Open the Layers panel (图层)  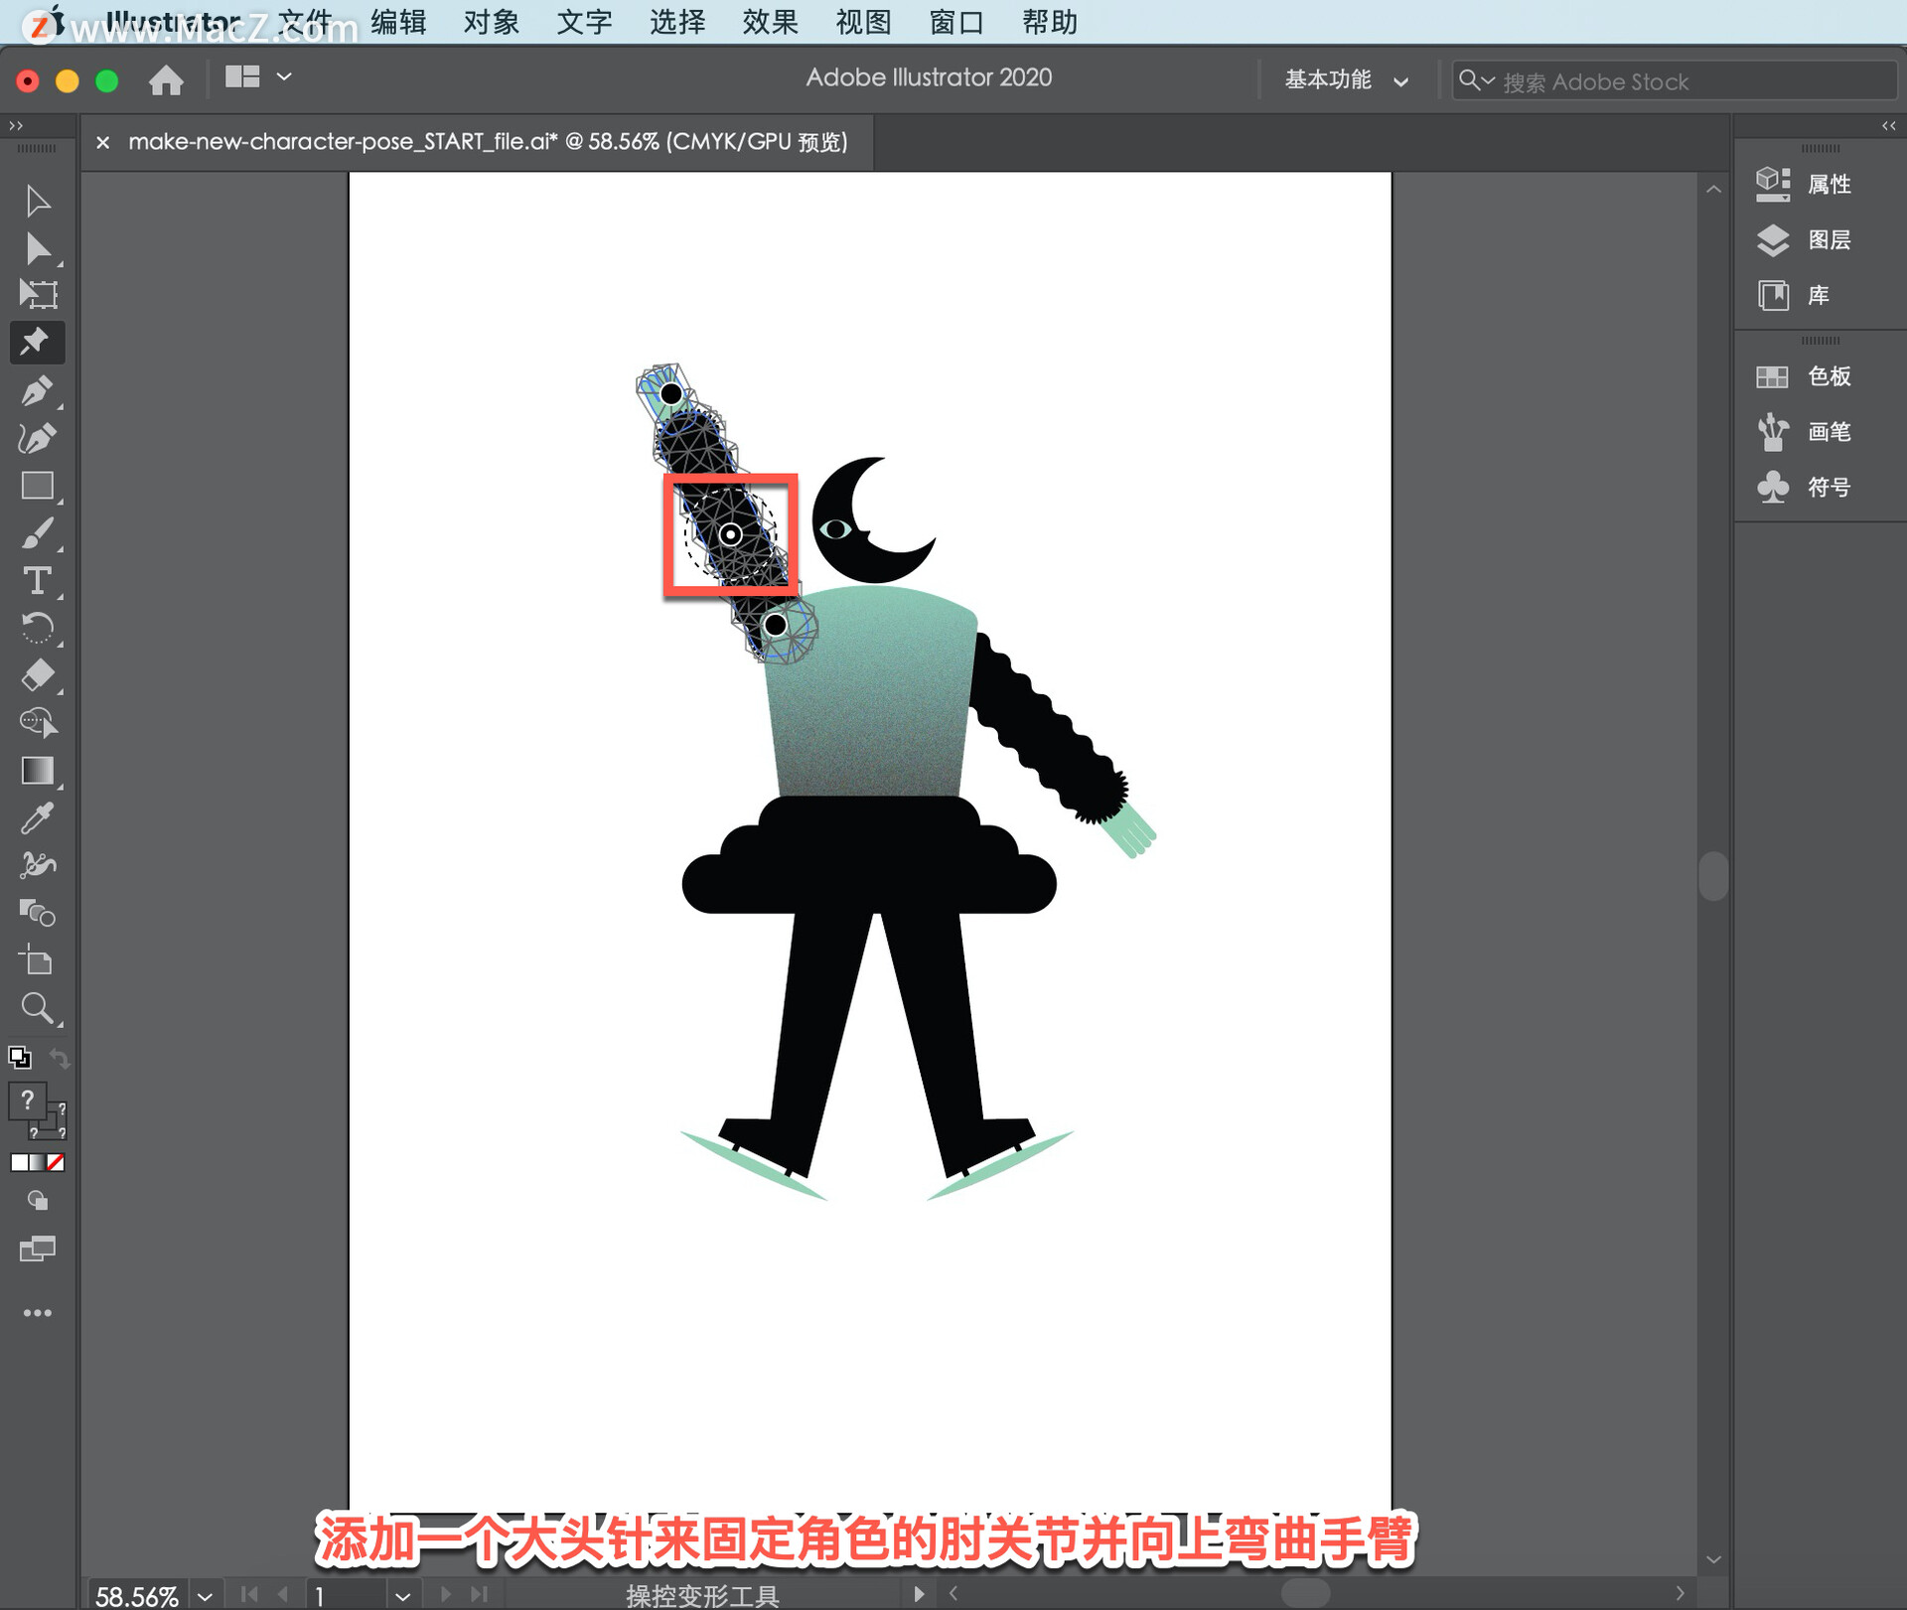pos(1805,239)
